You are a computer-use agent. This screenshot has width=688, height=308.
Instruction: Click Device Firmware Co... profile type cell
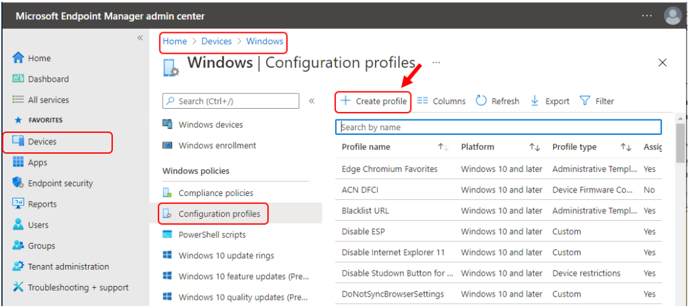tap(593, 190)
